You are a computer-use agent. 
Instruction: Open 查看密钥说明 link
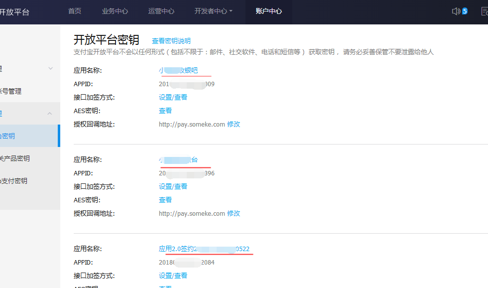click(x=171, y=41)
